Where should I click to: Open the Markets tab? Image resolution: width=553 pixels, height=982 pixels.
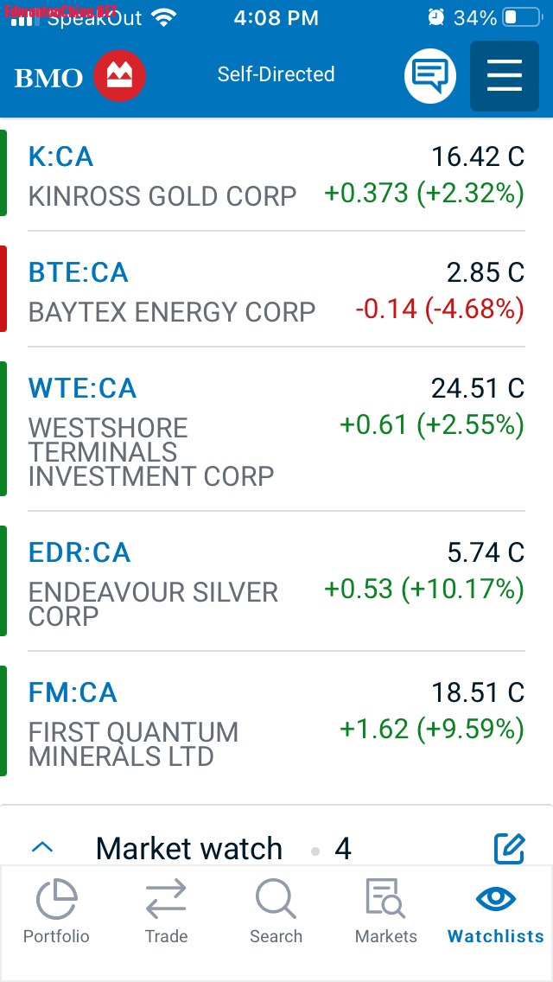pyautogui.click(x=385, y=911)
